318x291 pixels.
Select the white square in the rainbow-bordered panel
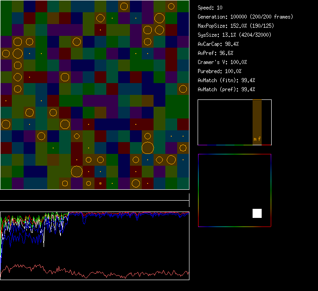pos(257,213)
